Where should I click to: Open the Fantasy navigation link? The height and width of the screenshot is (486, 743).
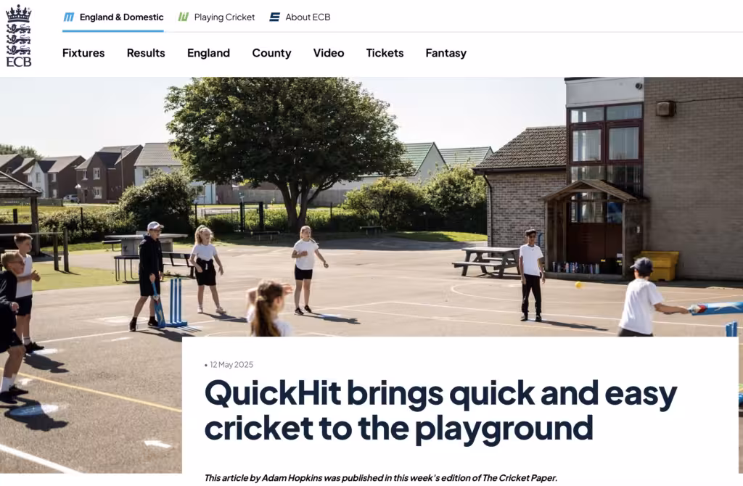click(446, 53)
